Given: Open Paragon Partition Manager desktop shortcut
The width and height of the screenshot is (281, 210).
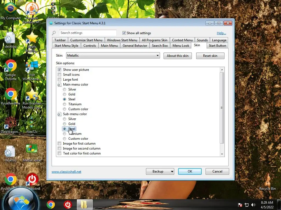Looking at the screenshot, I should (32, 13).
